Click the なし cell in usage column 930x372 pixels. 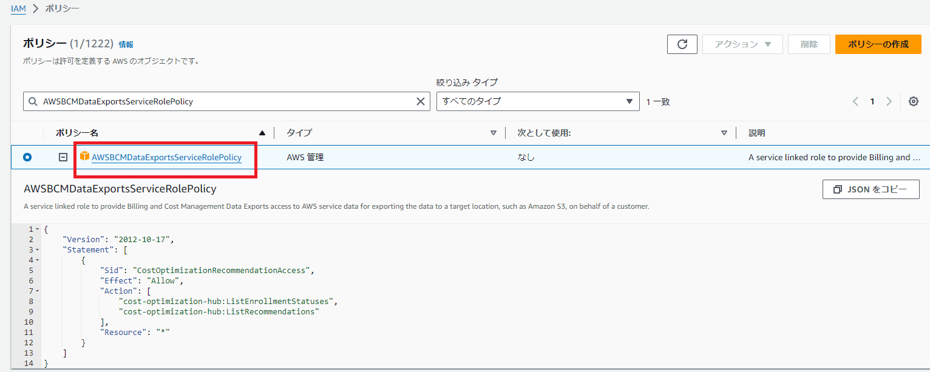(526, 157)
